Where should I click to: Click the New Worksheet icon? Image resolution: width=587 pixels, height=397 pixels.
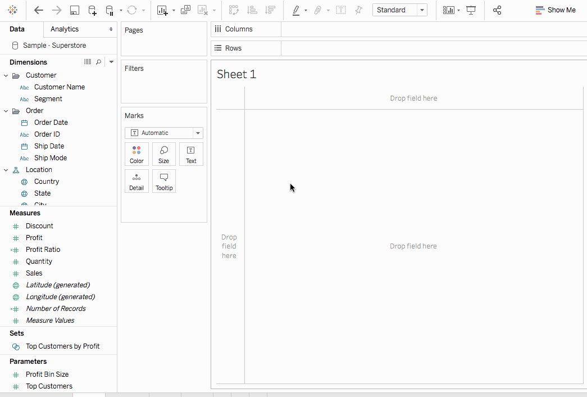pyautogui.click(x=162, y=10)
